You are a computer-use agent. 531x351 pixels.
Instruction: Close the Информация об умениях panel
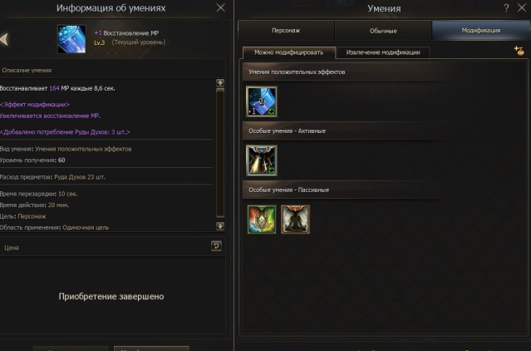tap(220, 7)
